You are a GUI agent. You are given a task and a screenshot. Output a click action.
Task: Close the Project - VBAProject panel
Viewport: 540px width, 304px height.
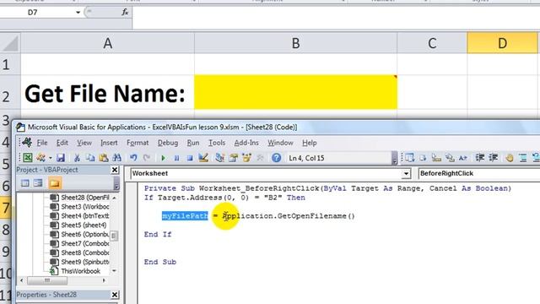115,170
